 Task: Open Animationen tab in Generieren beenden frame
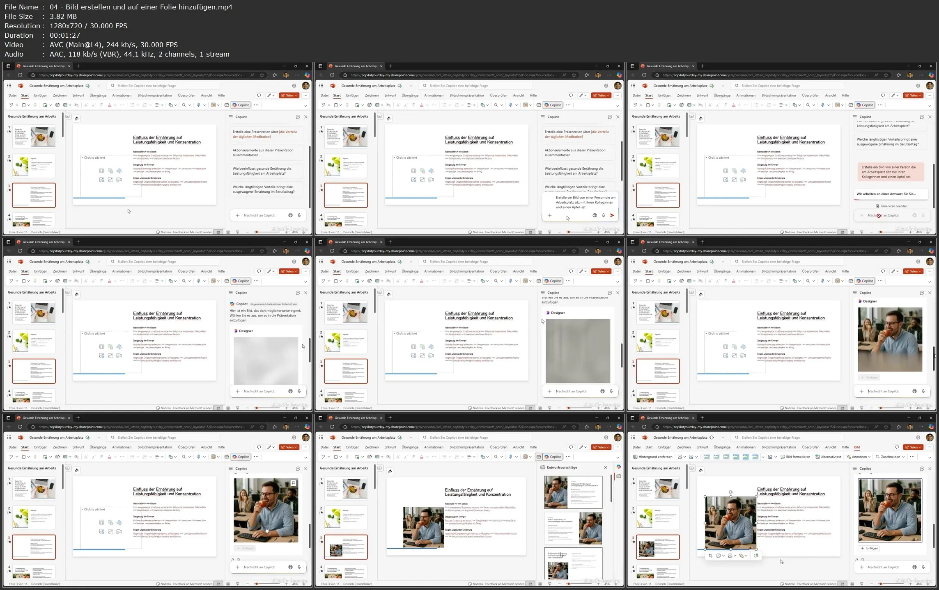746,96
